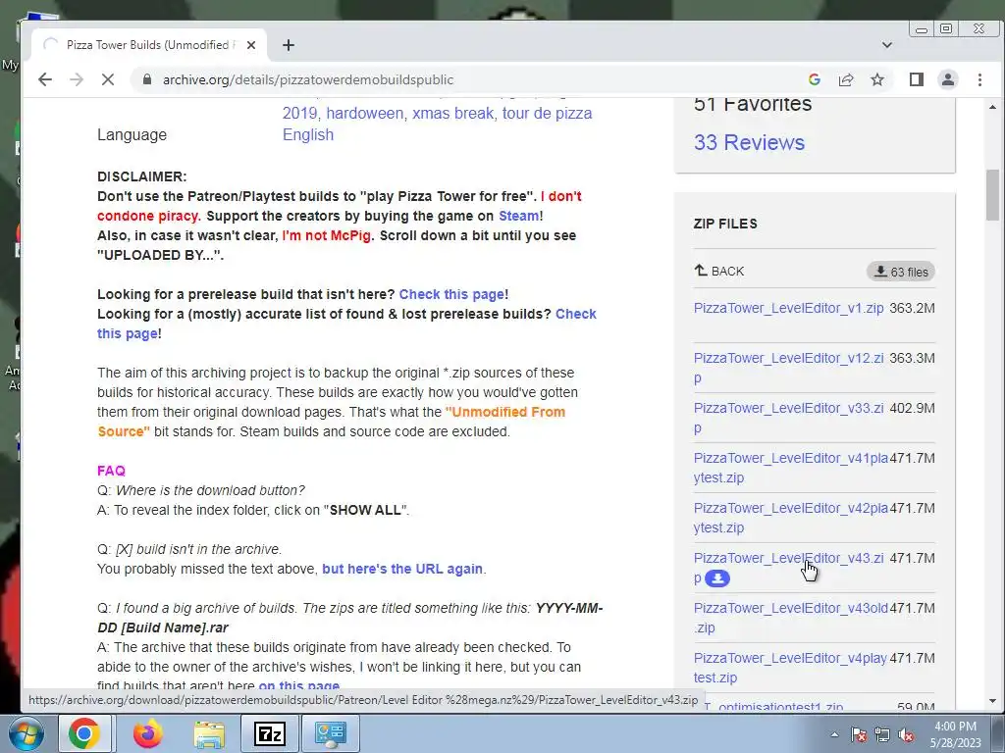The width and height of the screenshot is (1005, 753).
Task: Close the Pizza Tower Builds tab
Action: click(x=251, y=45)
